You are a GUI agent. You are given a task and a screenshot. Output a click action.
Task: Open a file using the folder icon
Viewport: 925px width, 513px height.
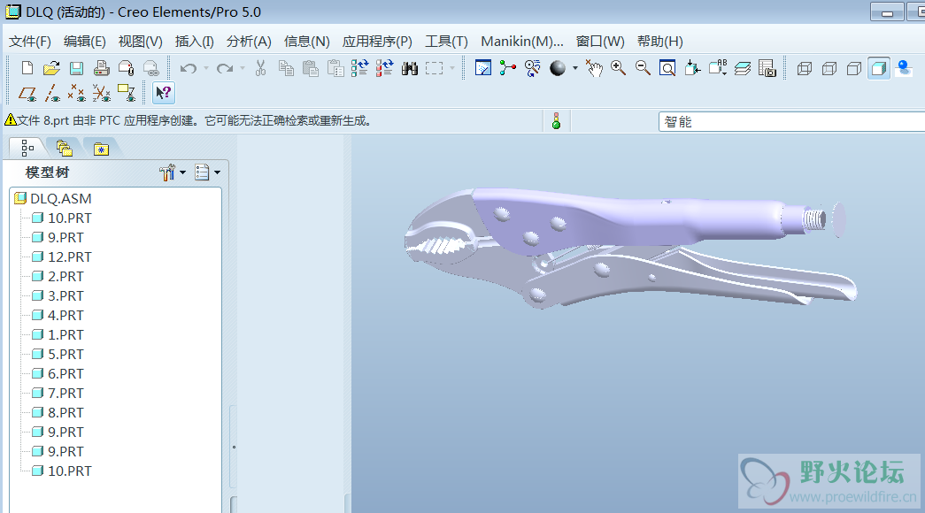click(x=51, y=68)
